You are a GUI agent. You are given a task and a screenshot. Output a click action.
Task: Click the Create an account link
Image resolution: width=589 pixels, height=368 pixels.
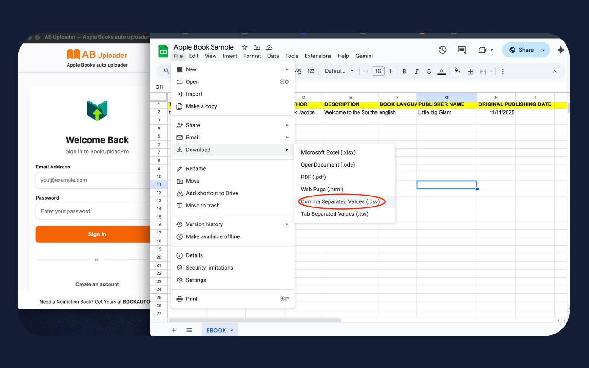click(x=97, y=284)
